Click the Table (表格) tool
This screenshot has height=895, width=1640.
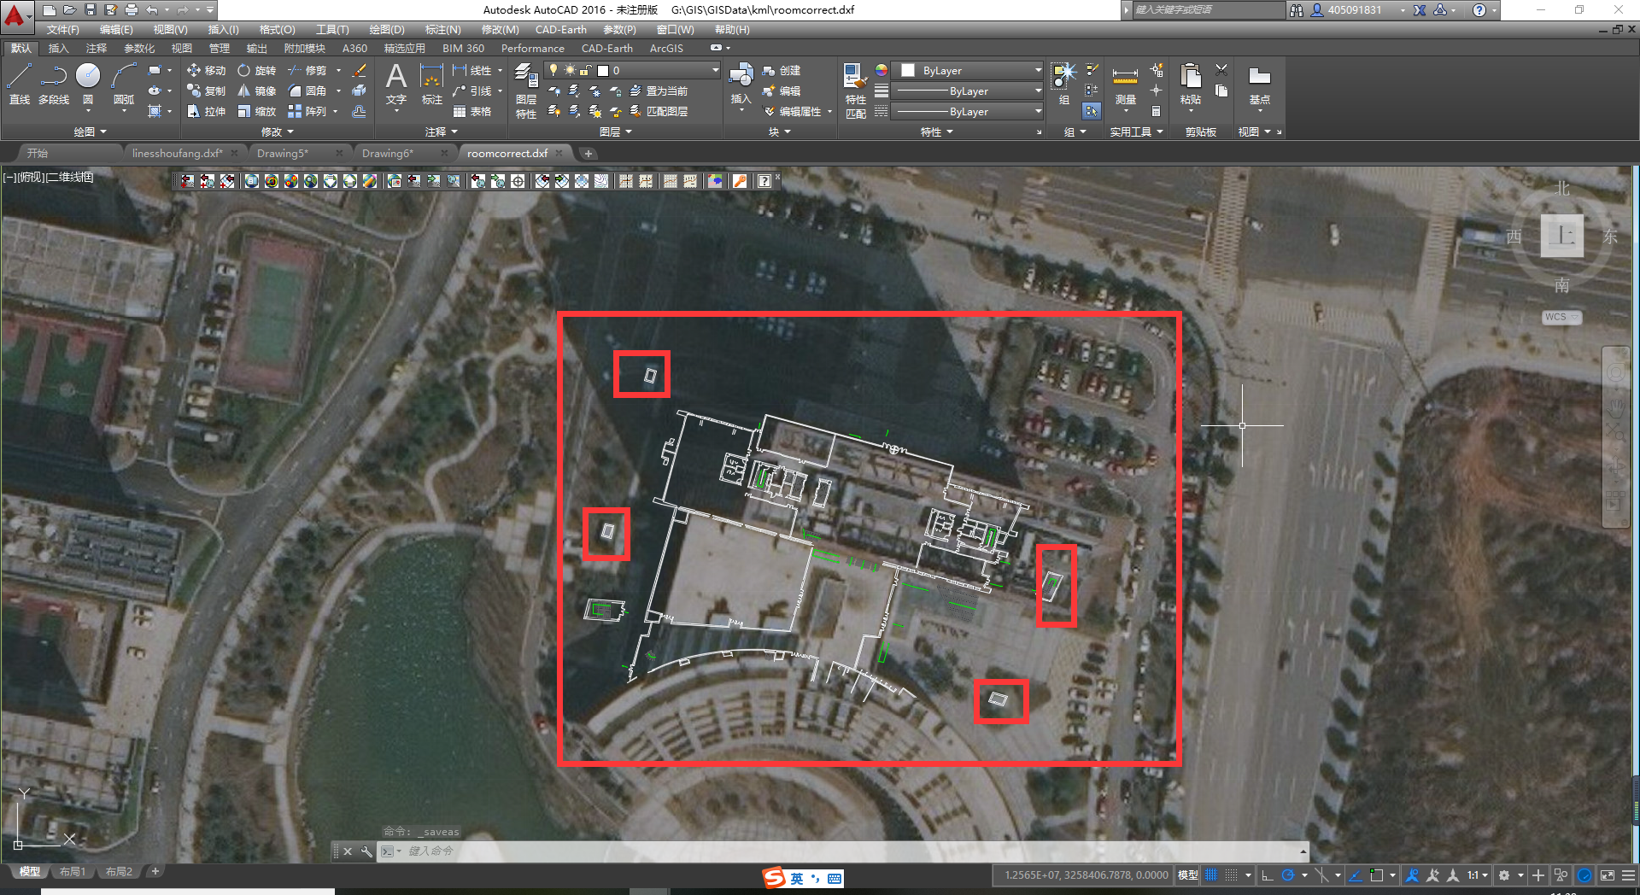pos(472,111)
